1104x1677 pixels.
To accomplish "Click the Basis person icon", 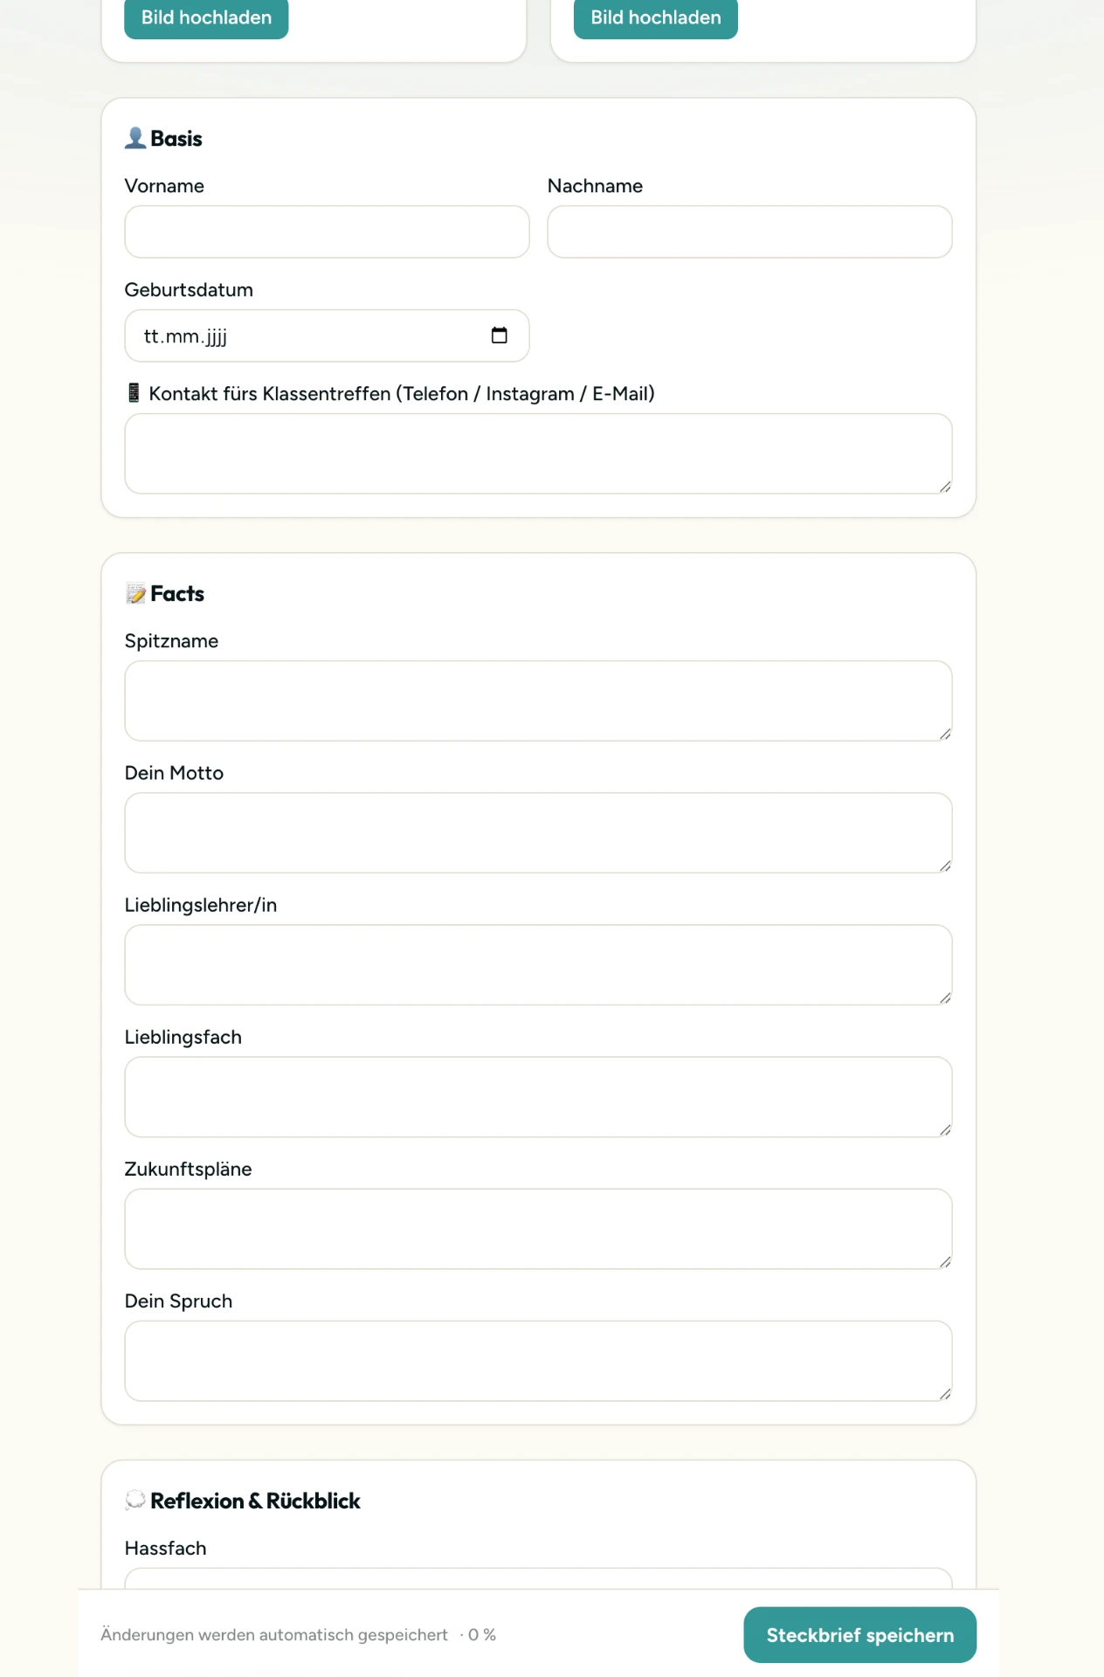I will [x=135, y=138].
